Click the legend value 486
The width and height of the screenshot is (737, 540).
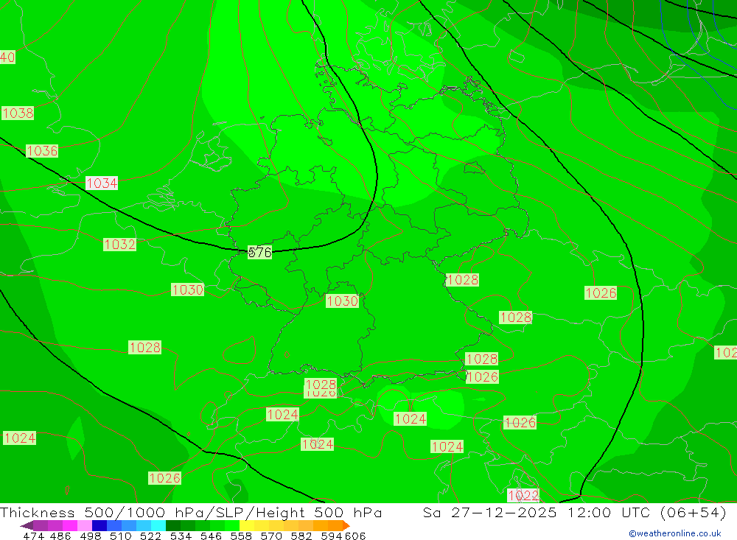(60, 536)
